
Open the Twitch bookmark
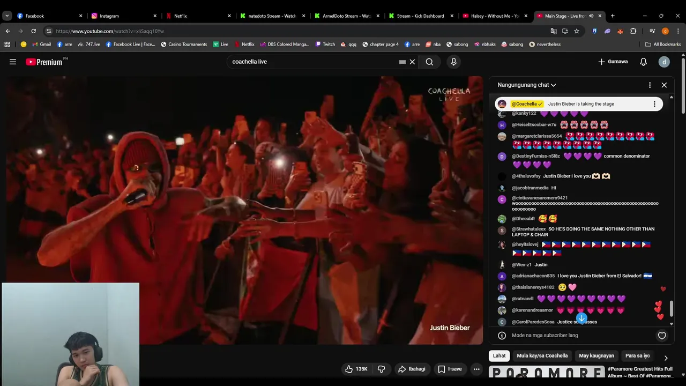(x=325, y=44)
